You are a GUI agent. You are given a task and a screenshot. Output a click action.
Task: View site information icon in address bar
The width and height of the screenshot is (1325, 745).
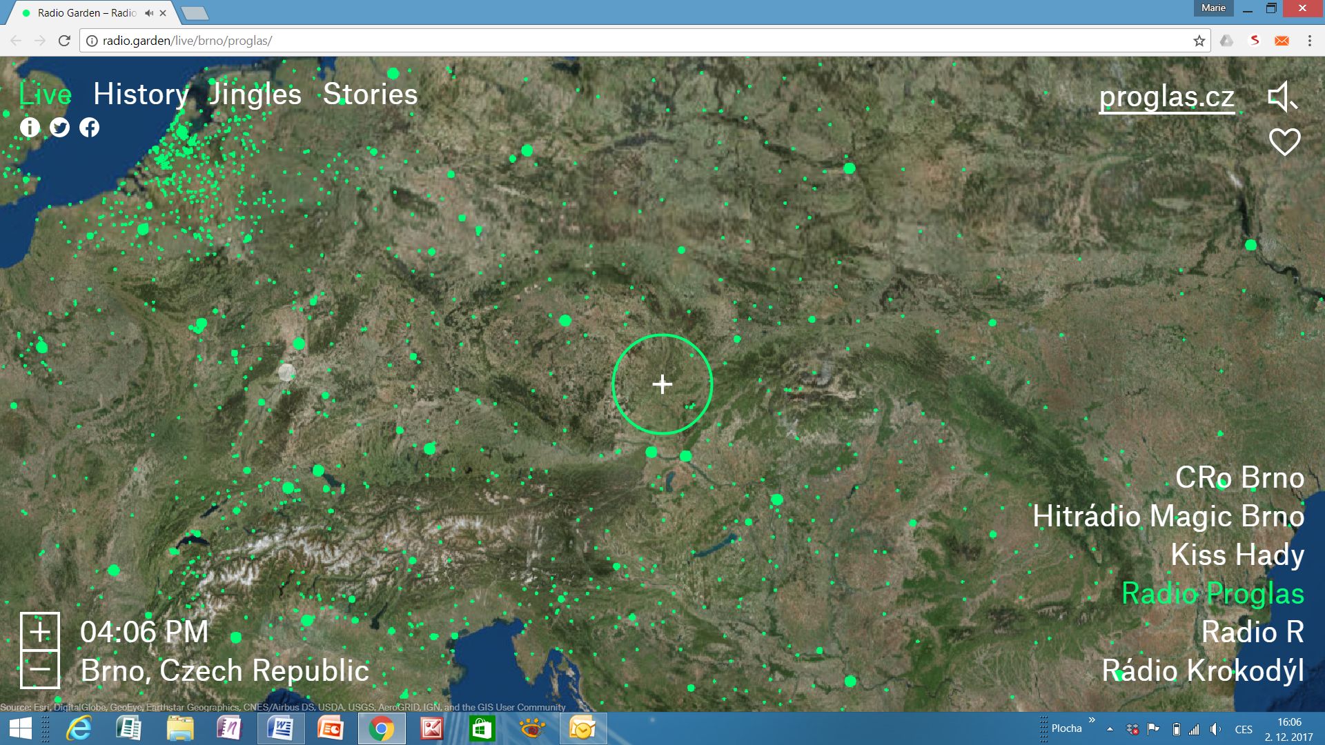tap(91, 41)
